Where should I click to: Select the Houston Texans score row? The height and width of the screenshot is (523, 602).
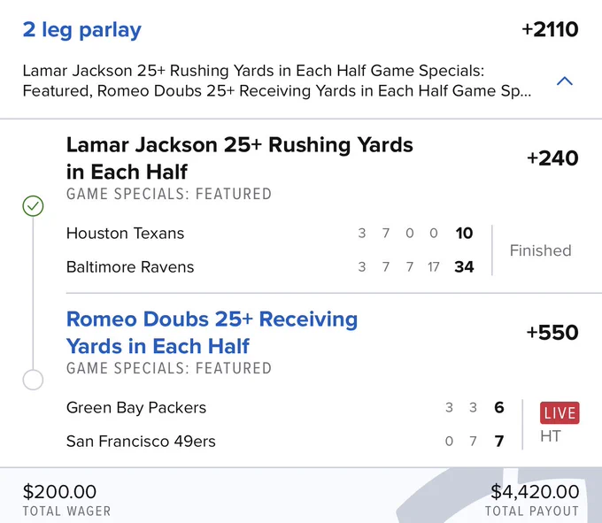(269, 234)
